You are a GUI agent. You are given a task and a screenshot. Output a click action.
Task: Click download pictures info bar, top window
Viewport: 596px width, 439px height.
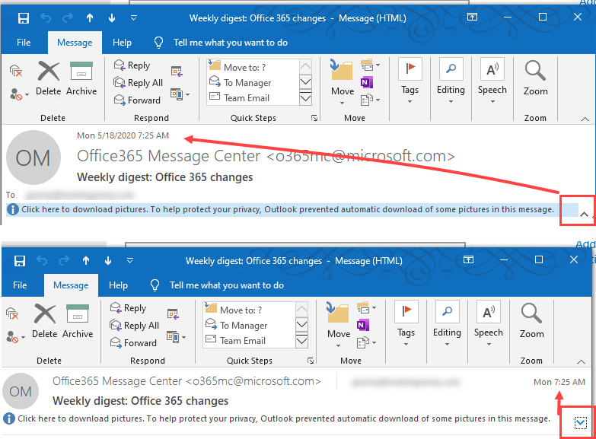pyautogui.click(x=292, y=209)
